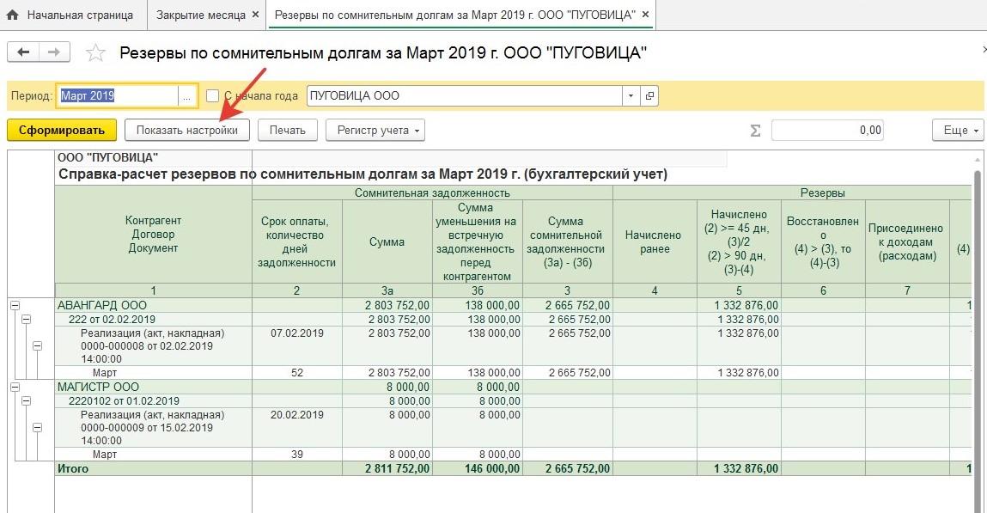Collapse contract 222 от 02.02.2019 row
This screenshot has width=987, height=513.
coord(26,319)
